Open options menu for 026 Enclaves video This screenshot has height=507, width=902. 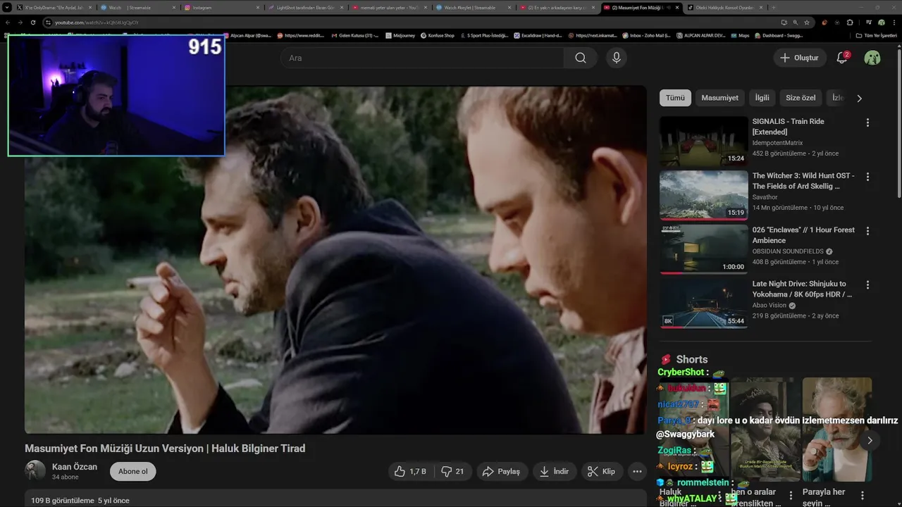tap(867, 231)
